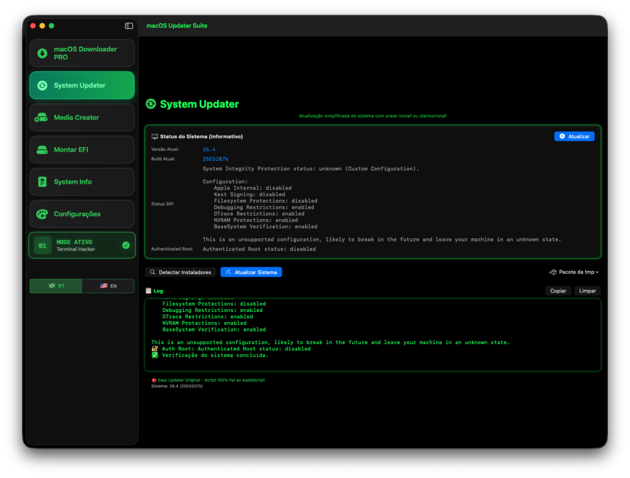630x478 pixels.
Task: Click the Brazil flag icon
Action: [x=52, y=286]
